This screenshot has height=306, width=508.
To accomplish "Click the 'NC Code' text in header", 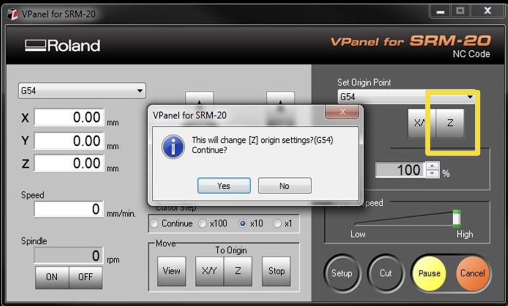I will tap(471, 54).
